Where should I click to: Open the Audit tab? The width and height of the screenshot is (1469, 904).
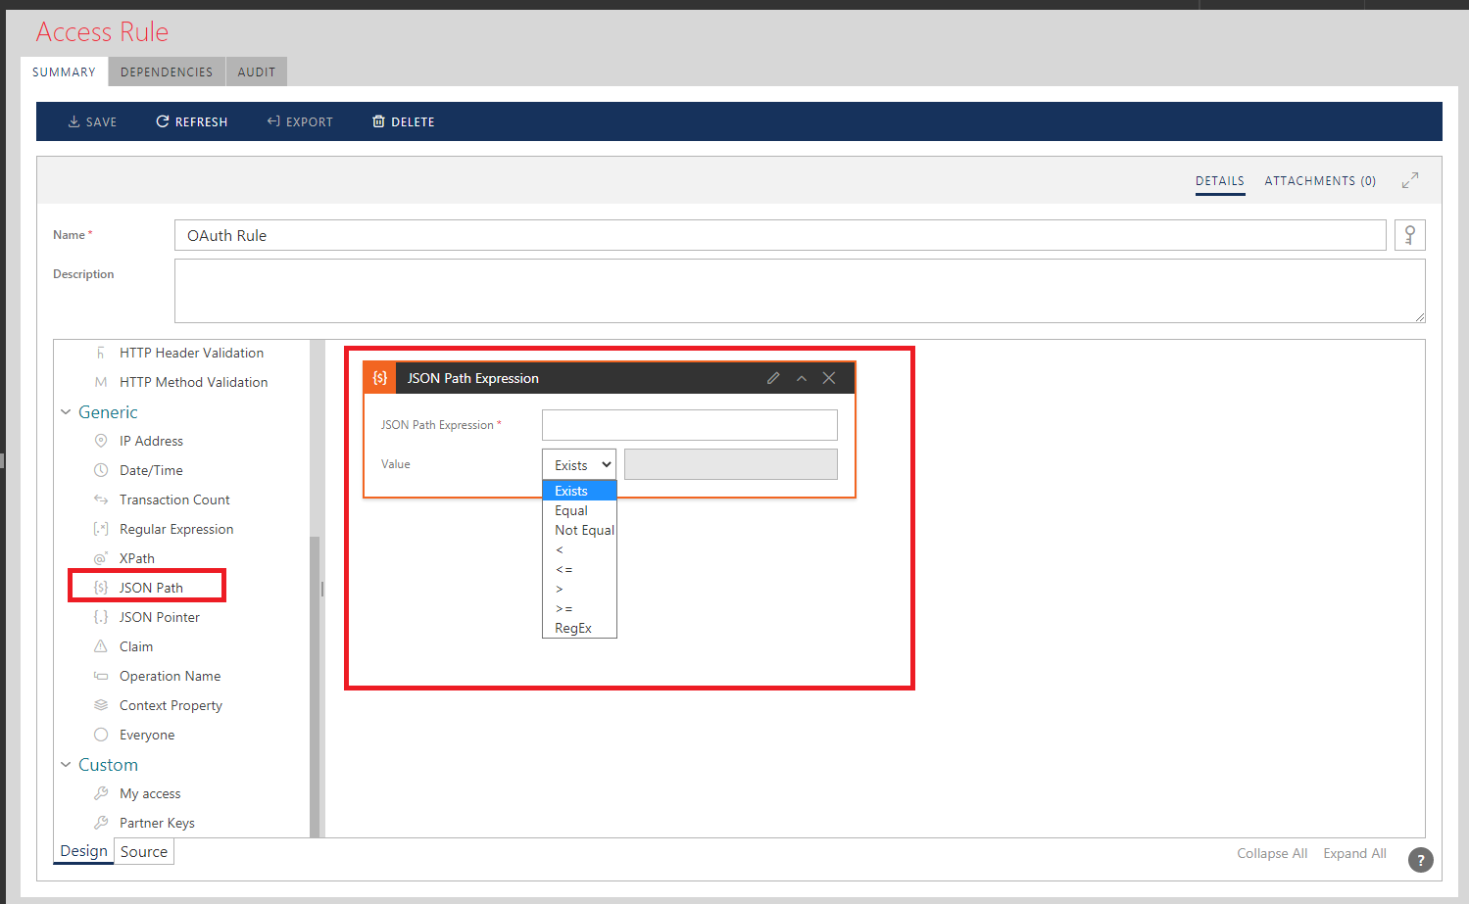click(x=257, y=71)
